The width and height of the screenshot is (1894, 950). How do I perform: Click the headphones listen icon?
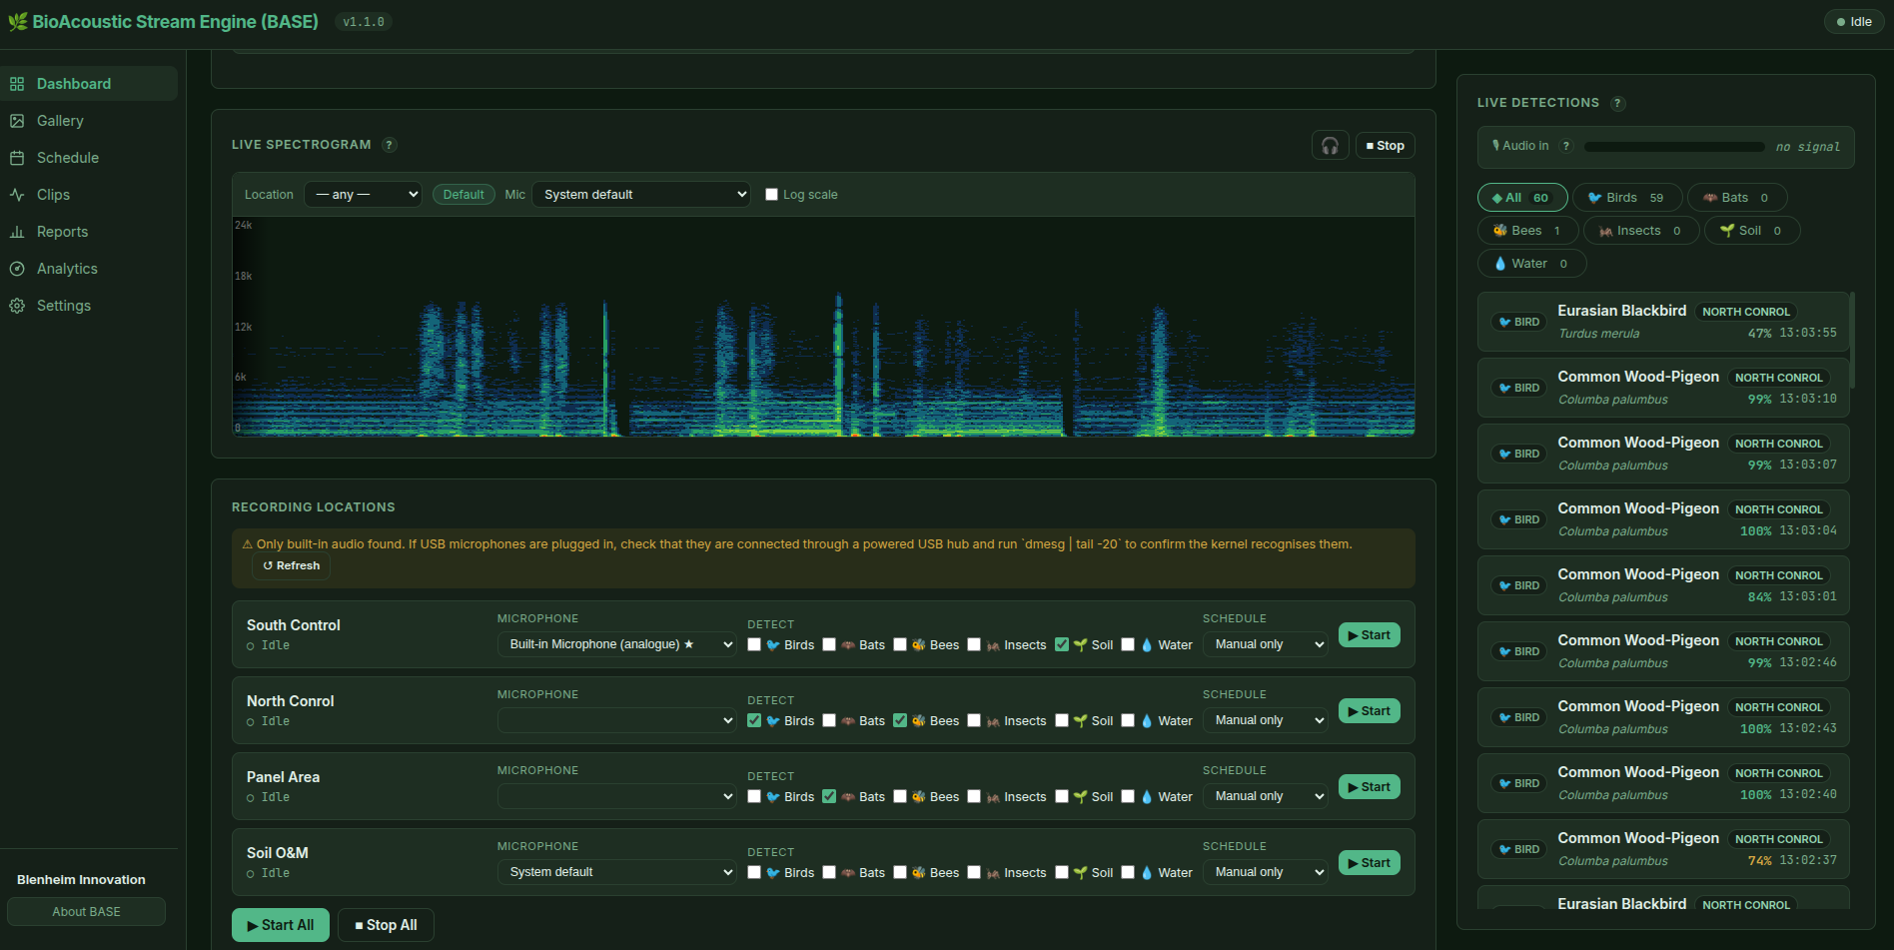tap(1330, 146)
